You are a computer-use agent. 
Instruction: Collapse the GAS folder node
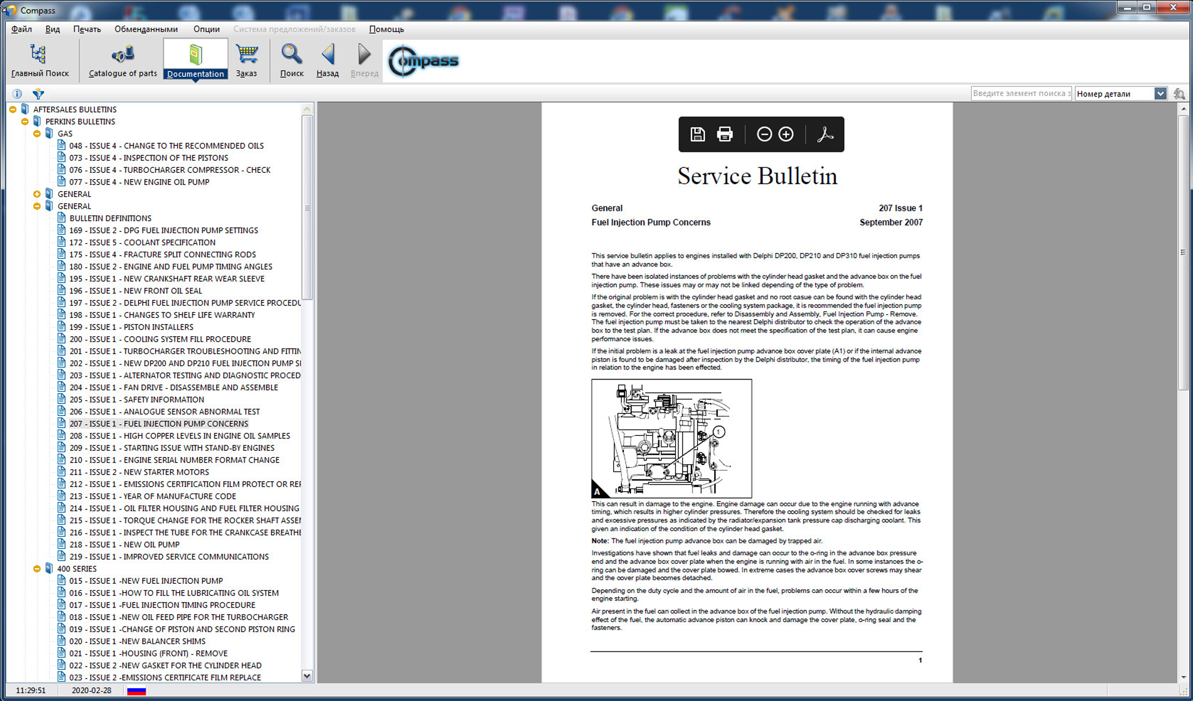click(37, 134)
